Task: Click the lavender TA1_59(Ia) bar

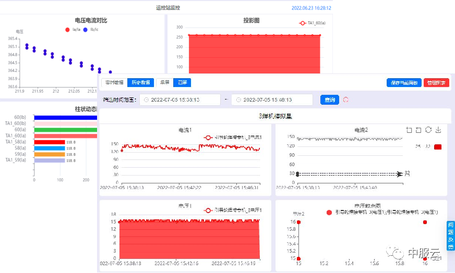Action: pos(50,160)
